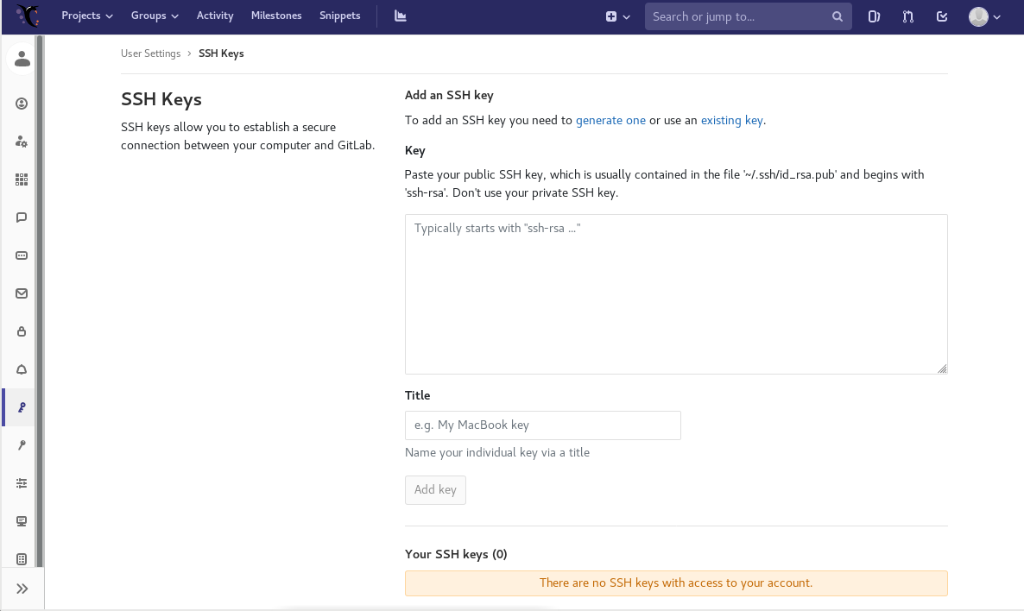Screen dimensions: 1024x611
Task: Open Applications grid icon in sidebar
Action: click(x=22, y=180)
